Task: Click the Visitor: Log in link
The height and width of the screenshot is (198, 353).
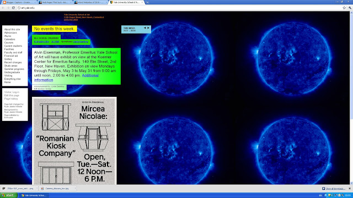Action: (12, 92)
